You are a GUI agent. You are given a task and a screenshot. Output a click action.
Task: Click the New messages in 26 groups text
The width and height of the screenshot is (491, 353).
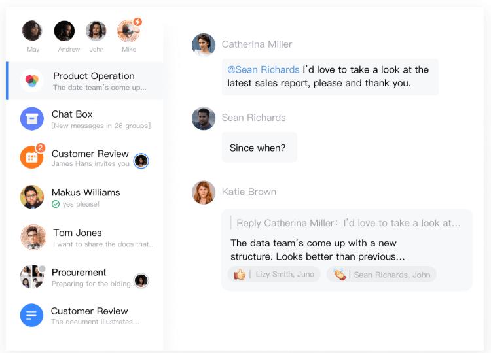pyautogui.click(x=101, y=126)
